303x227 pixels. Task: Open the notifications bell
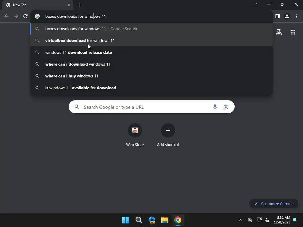click(x=295, y=220)
